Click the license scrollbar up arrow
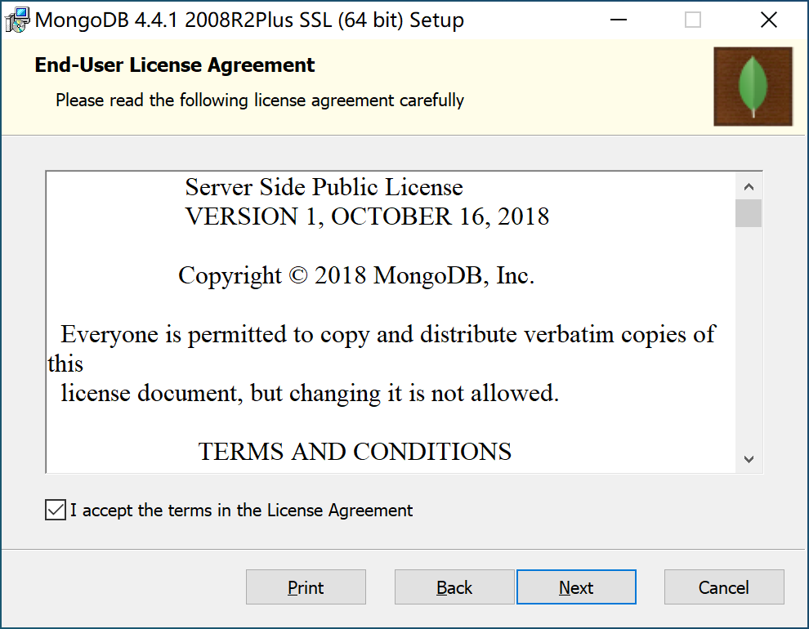The height and width of the screenshot is (629, 809). point(749,186)
